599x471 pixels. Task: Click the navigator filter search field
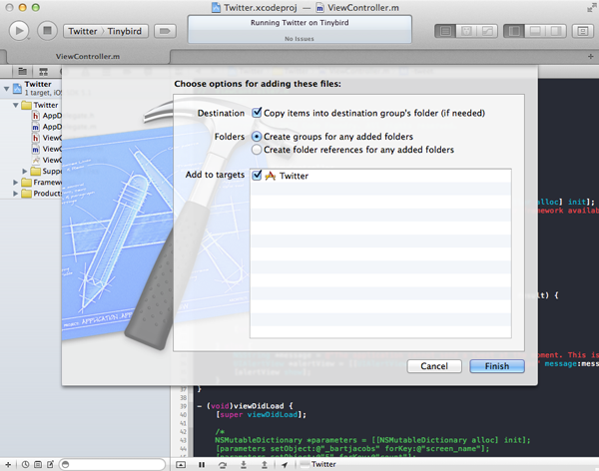click(x=112, y=464)
